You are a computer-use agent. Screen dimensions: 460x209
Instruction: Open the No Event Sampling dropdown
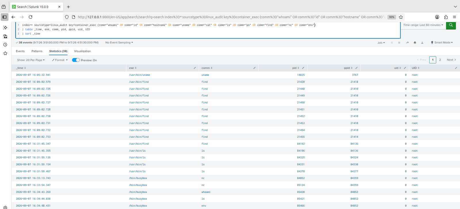pos(119,42)
